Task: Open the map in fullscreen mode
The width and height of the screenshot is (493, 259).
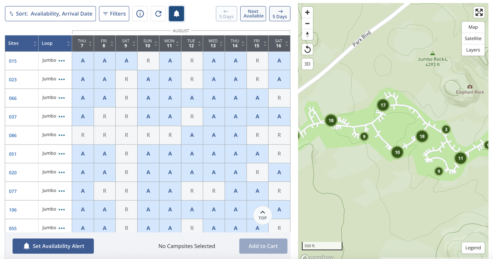Action: click(x=479, y=13)
